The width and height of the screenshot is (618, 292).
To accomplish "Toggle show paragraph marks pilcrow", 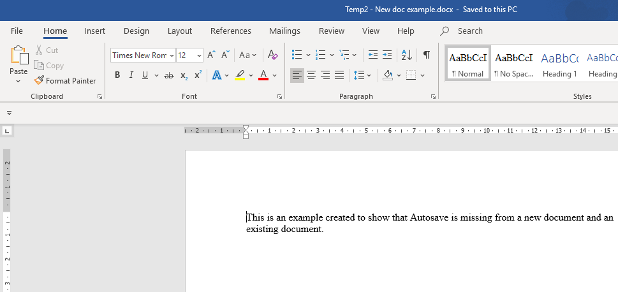I will coord(427,55).
